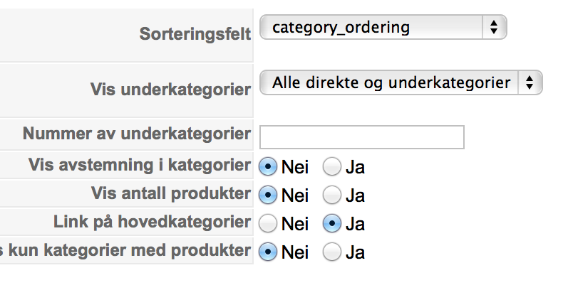
Task: Select Nei for kun kategorier med produkter
Action: [268, 252]
